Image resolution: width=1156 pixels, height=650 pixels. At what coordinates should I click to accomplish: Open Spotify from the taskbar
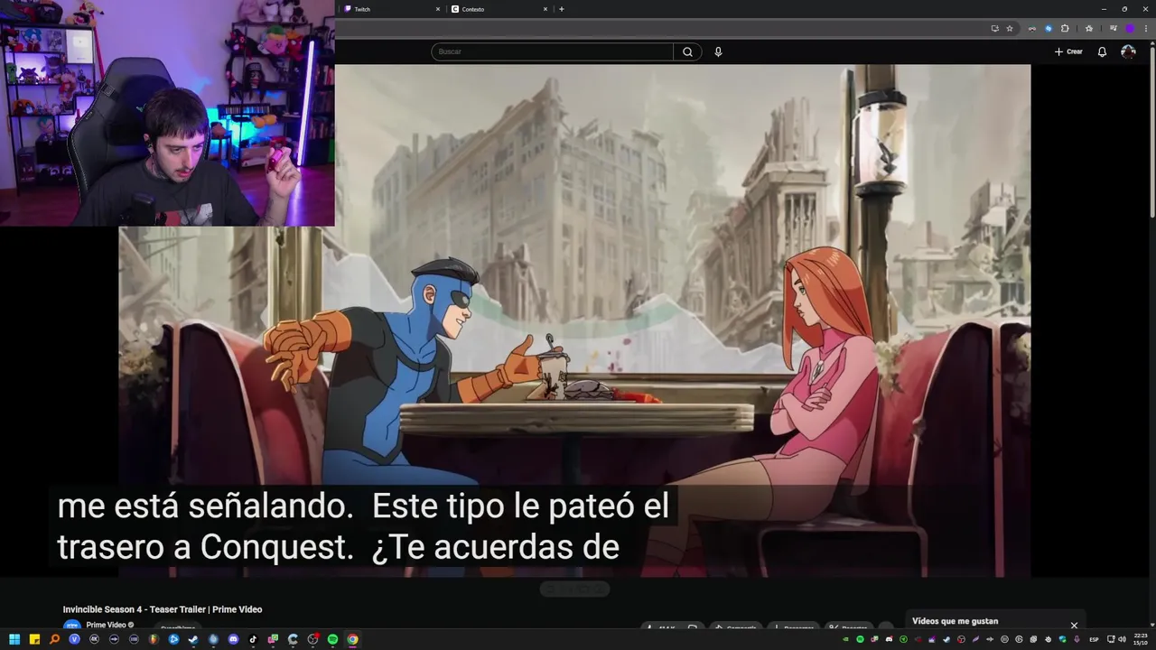tap(332, 639)
